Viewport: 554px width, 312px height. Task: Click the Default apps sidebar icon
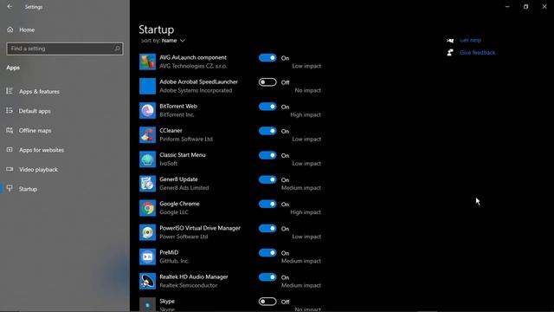pyautogui.click(x=10, y=111)
